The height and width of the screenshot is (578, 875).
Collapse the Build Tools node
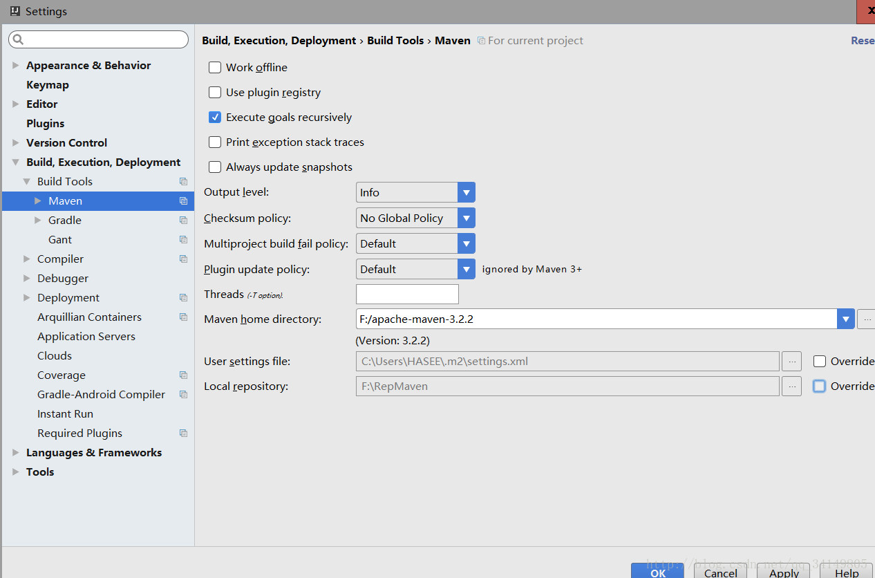click(x=27, y=181)
